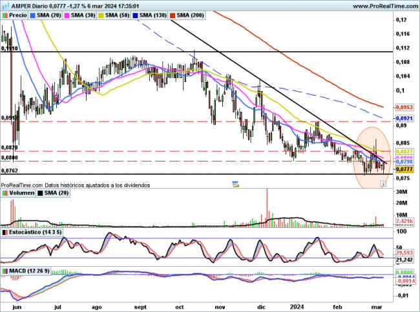Click the 10M volume axis label
The width and height of the screenshot is (420, 312).
(401, 215)
